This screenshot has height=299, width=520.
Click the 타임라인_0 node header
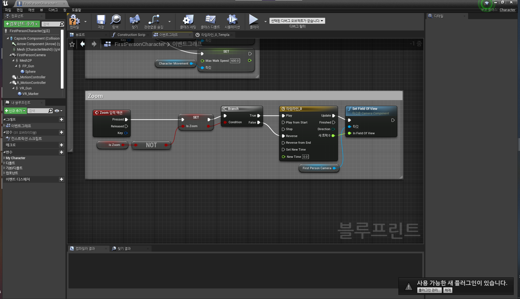click(x=308, y=109)
